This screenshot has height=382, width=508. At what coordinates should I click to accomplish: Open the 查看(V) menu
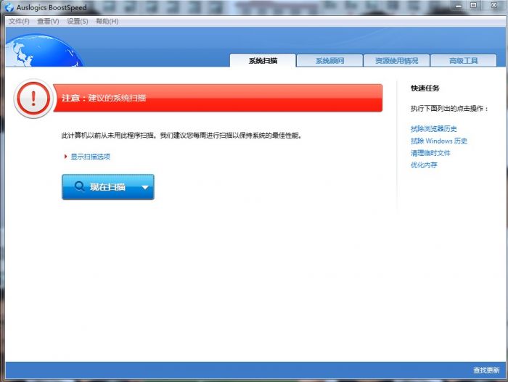tap(48, 21)
